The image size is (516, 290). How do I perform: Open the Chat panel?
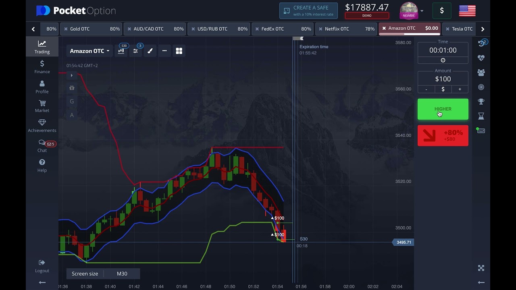[42, 146]
